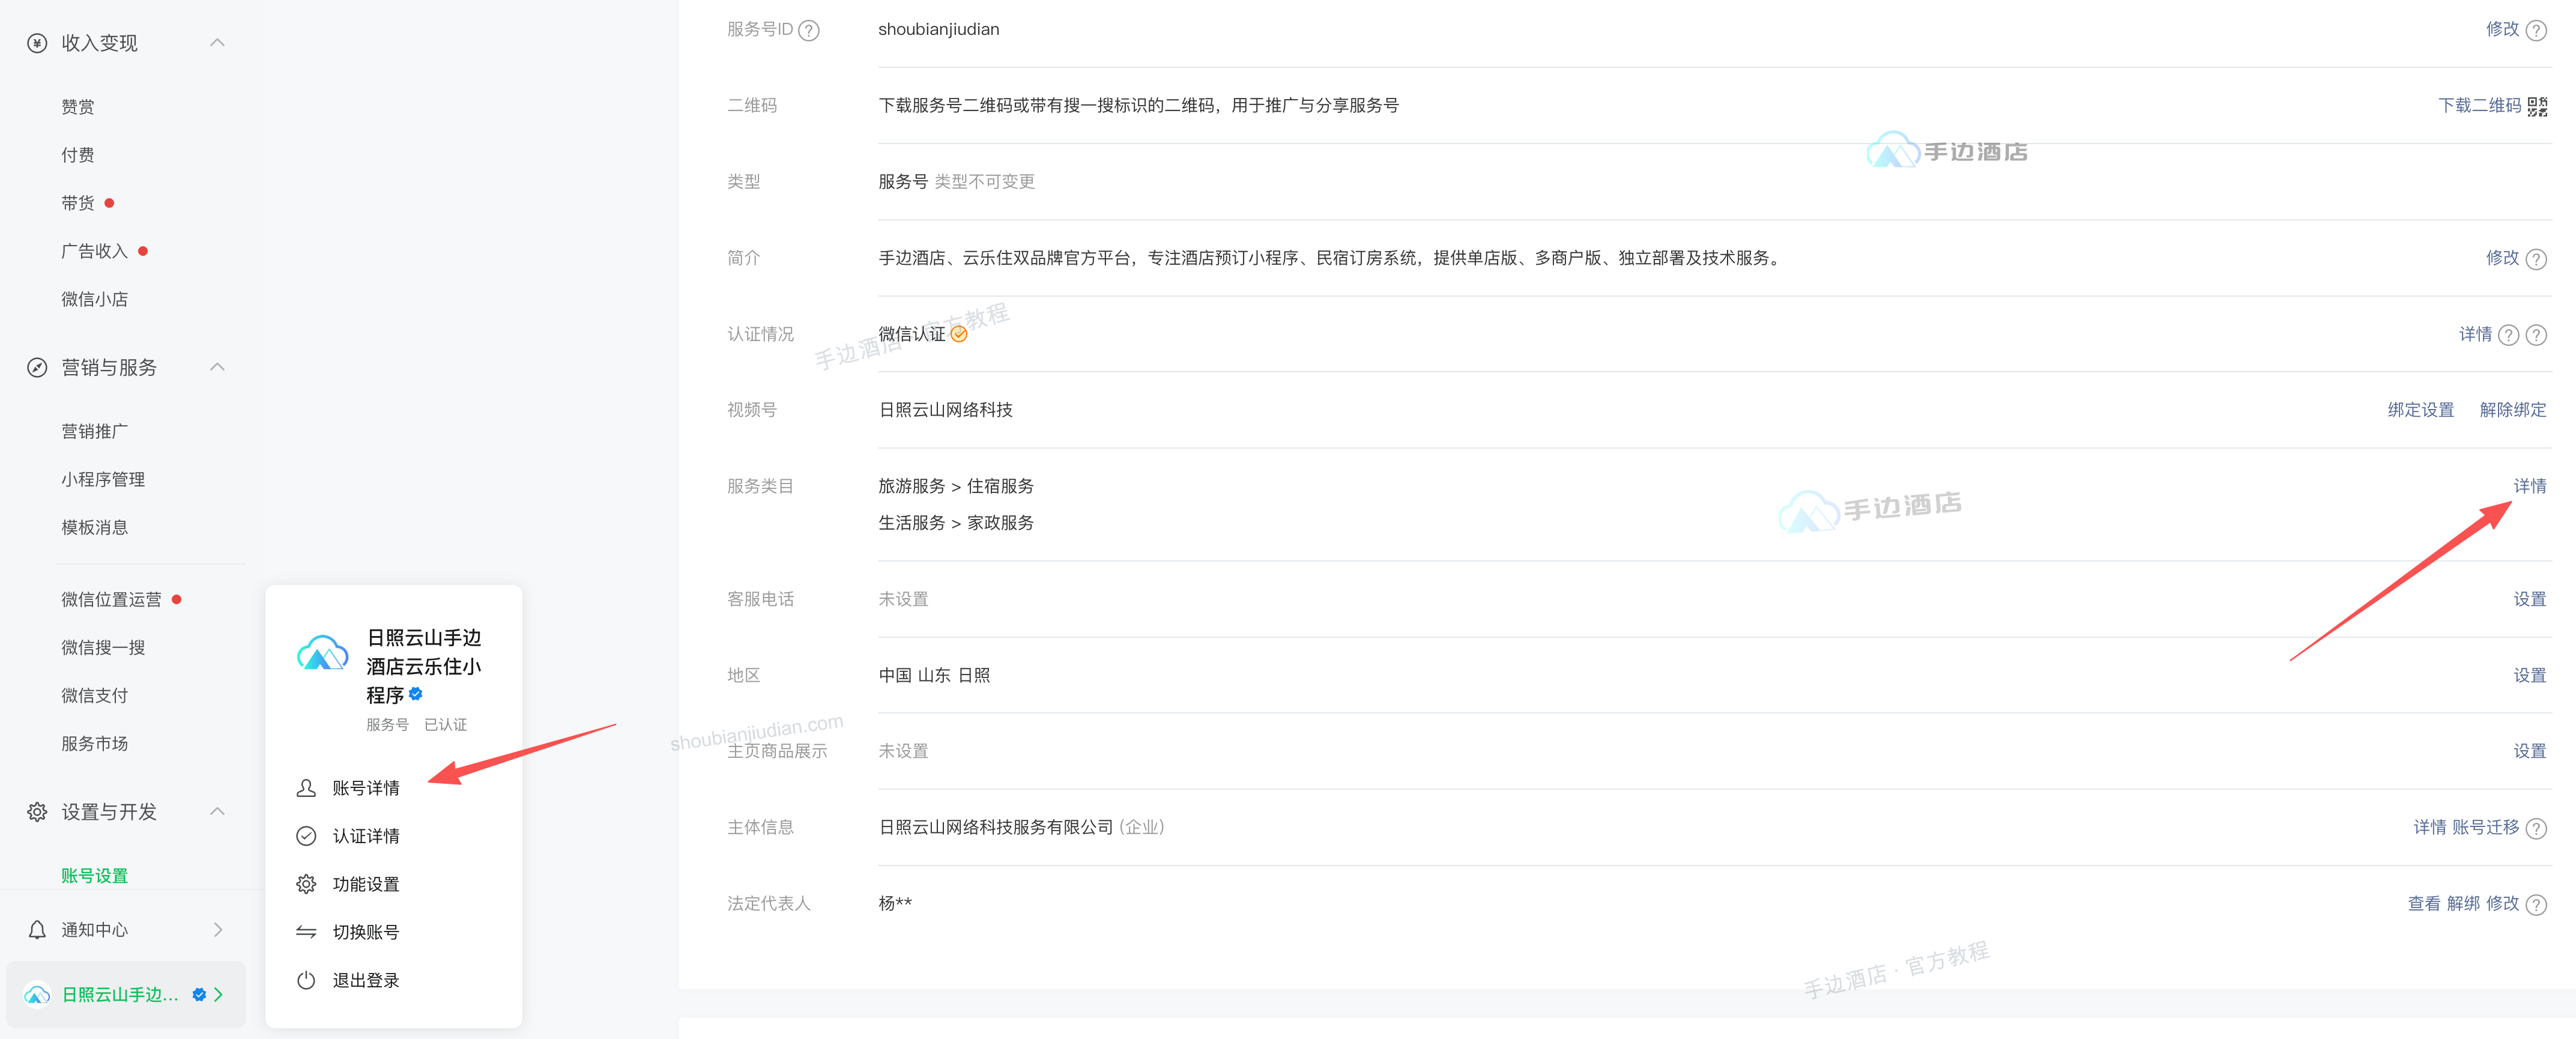The height and width of the screenshot is (1039, 2576).
Task: Click the help icon in 法定代表人 row
Action: pyautogui.click(x=2536, y=904)
